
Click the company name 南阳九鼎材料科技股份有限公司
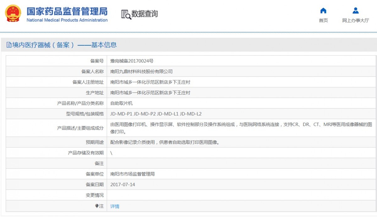[x=141, y=72]
